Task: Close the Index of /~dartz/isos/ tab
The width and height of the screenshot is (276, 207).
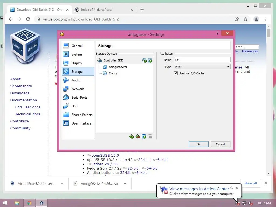Action: click(132, 10)
